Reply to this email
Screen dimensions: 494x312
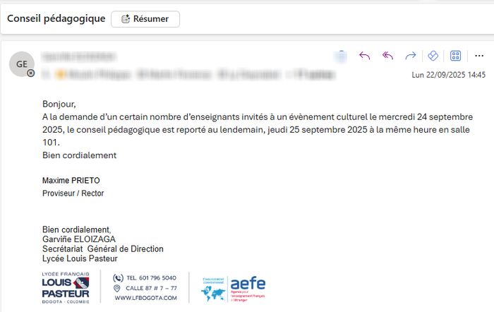click(365, 56)
